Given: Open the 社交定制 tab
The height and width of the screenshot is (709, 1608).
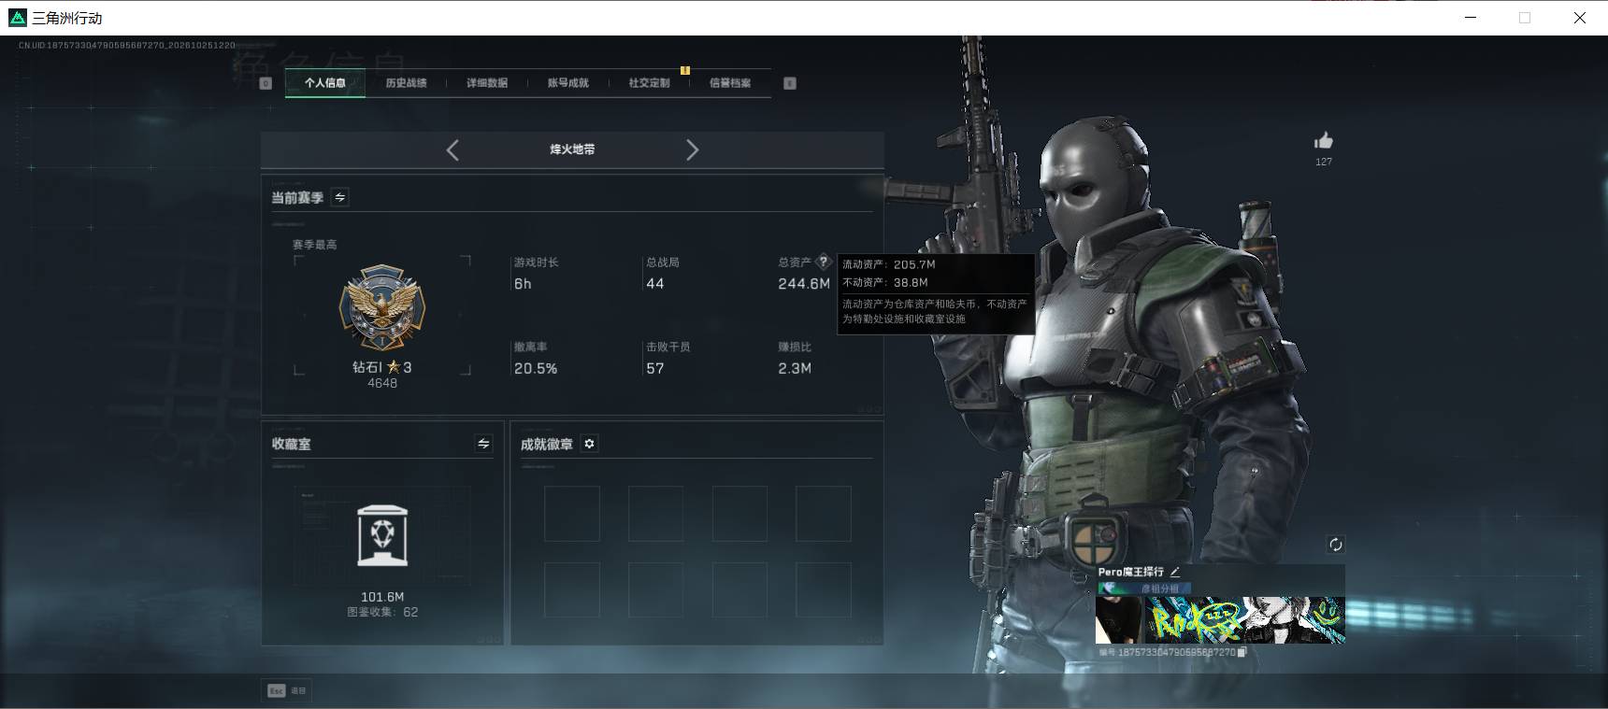Looking at the screenshot, I should (649, 83).
